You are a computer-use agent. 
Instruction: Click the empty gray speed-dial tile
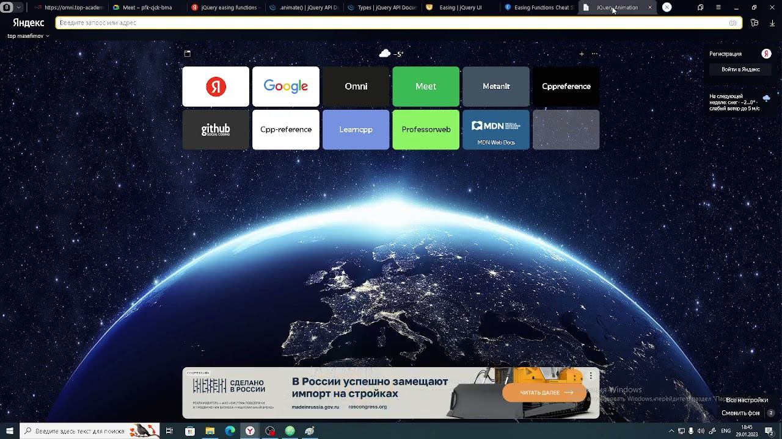566,129
